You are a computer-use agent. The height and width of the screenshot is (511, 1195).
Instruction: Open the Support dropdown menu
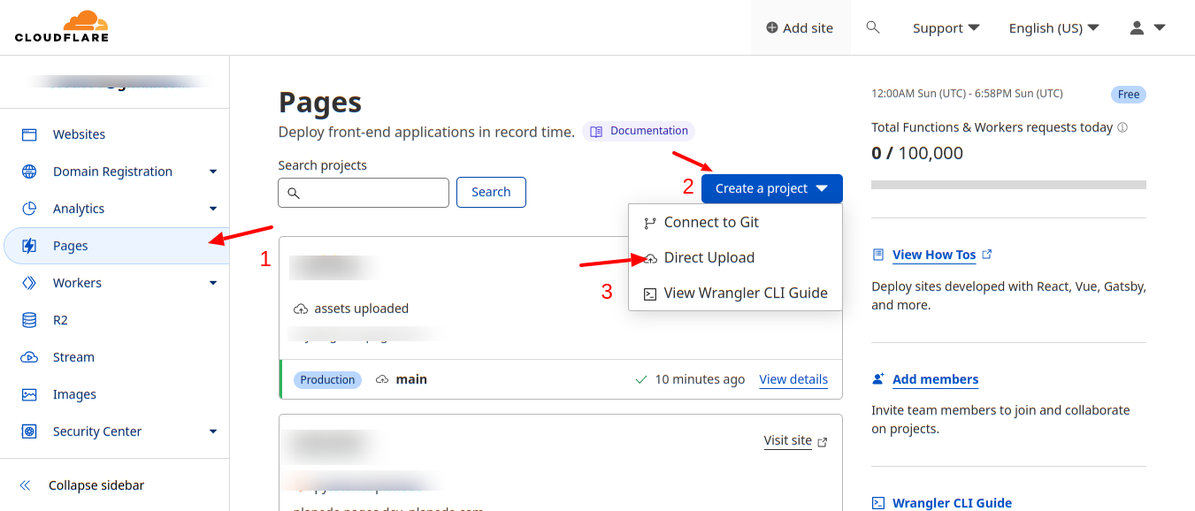(946, 27)
